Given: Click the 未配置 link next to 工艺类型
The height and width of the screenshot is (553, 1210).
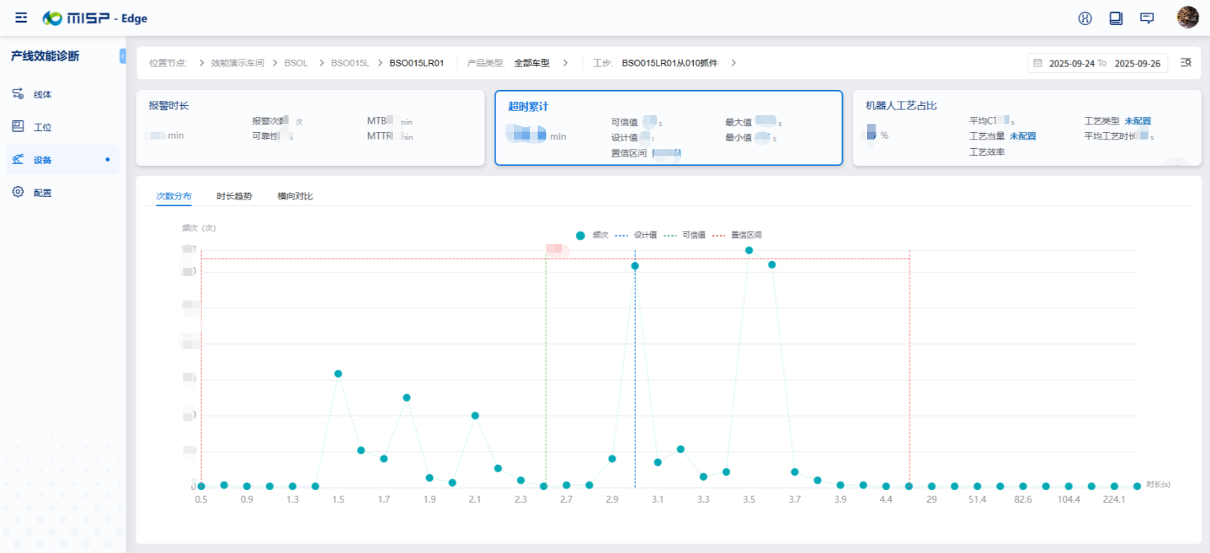Looking at the screenshot, I should [1138, 121].
